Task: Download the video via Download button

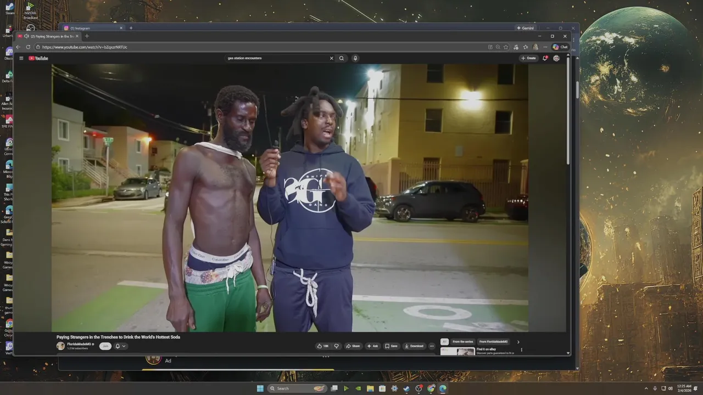Action: click(414, 346)
